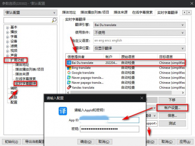Click the Google translate icon
195x146 pixels.
click(x=69, y=73)
